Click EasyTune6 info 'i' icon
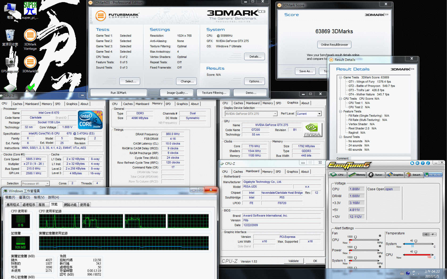The height and width of the screenshot is (279, 447). coord(428,163)
